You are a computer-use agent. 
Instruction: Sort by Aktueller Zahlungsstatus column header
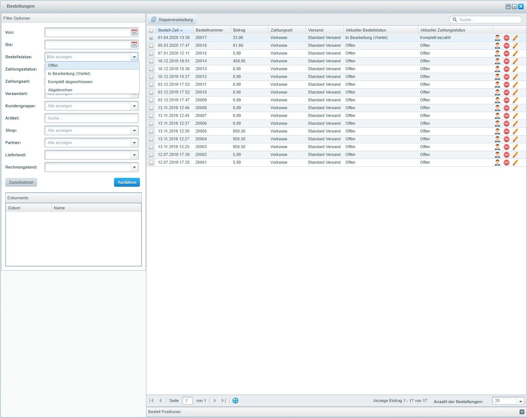455,30
